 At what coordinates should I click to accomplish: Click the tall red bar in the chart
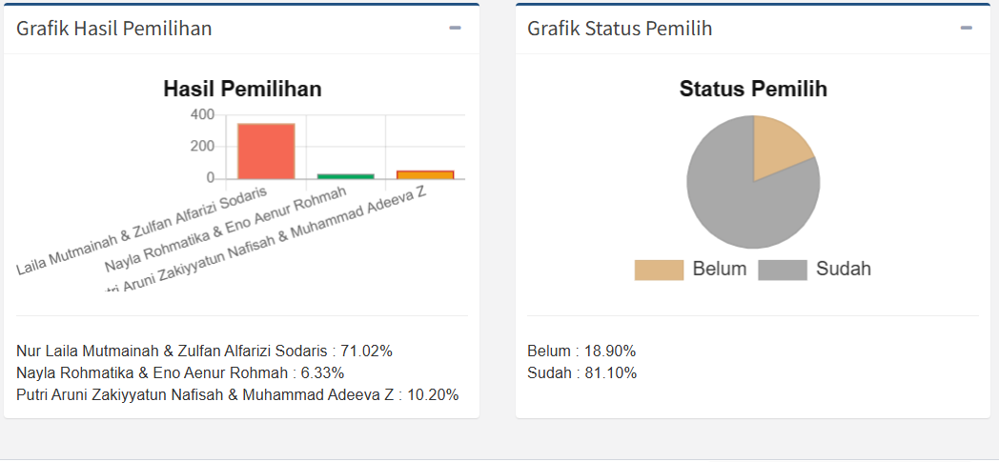pyautogui.click(x=266, y=151)
